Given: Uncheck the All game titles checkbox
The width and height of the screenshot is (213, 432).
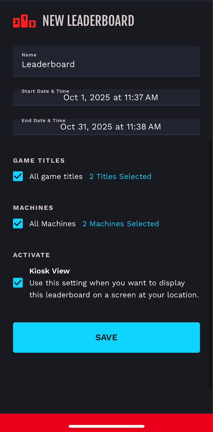Looking at the screenshot, I should [18, 176].
